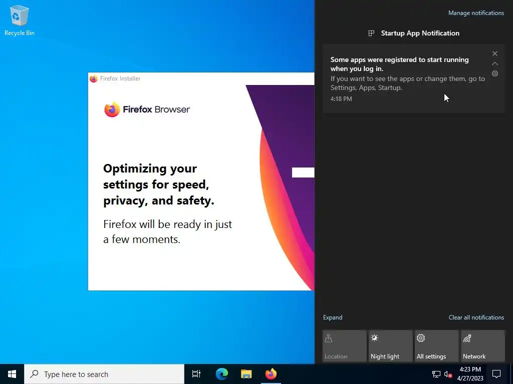Click the Firefox will be ready text
Image resolution: width=513 pixels, height=384 pixels.
tap(167, 231)
